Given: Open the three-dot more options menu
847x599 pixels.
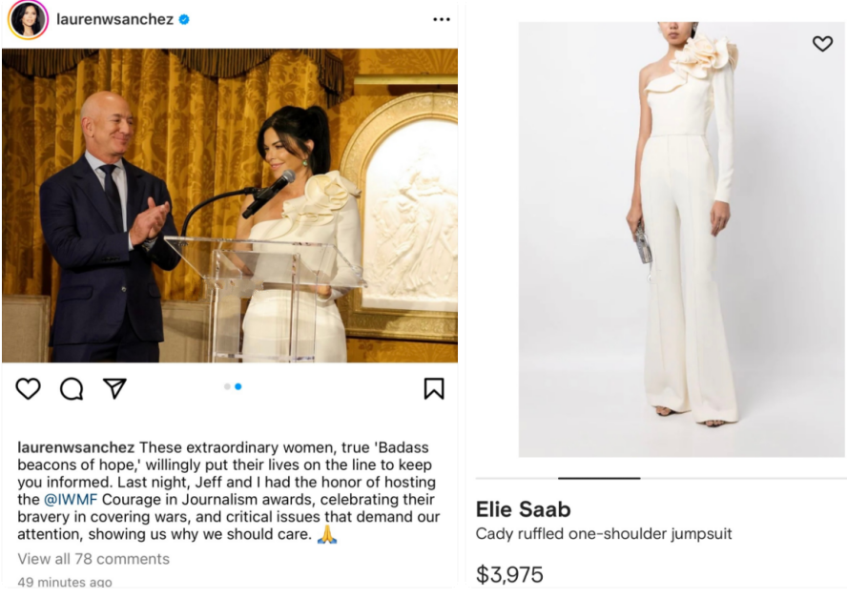Looking at the screenshot, I should [441, 19].
